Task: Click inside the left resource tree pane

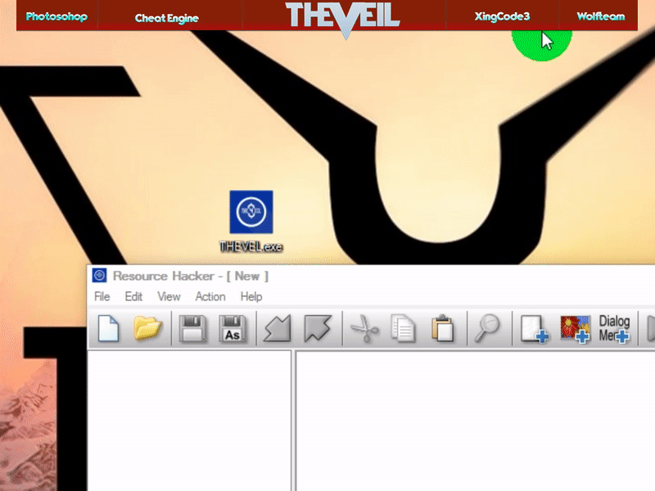Action: coord(189,421)
